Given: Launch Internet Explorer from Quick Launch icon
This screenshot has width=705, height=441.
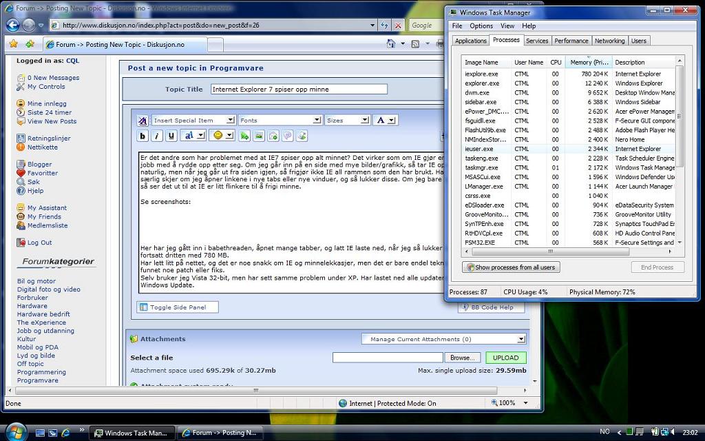Looking at the screenshot, I should tap(65, 433).
